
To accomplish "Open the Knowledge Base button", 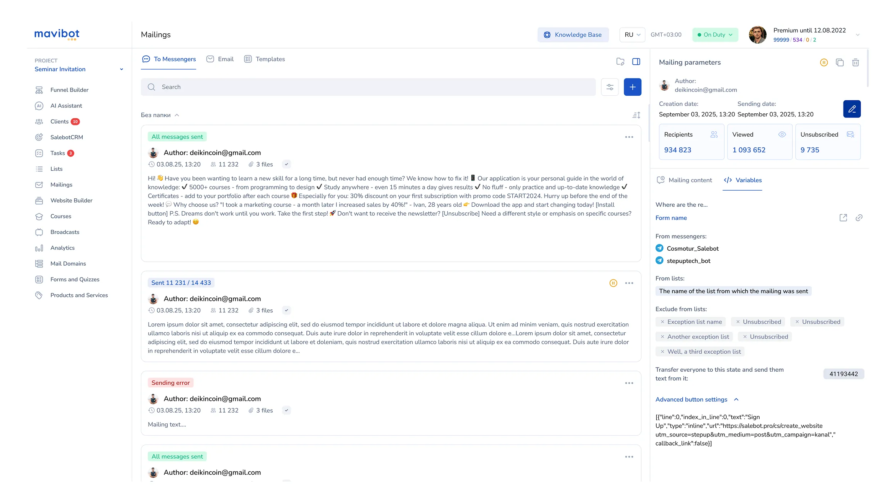I will tap(573, 35).
